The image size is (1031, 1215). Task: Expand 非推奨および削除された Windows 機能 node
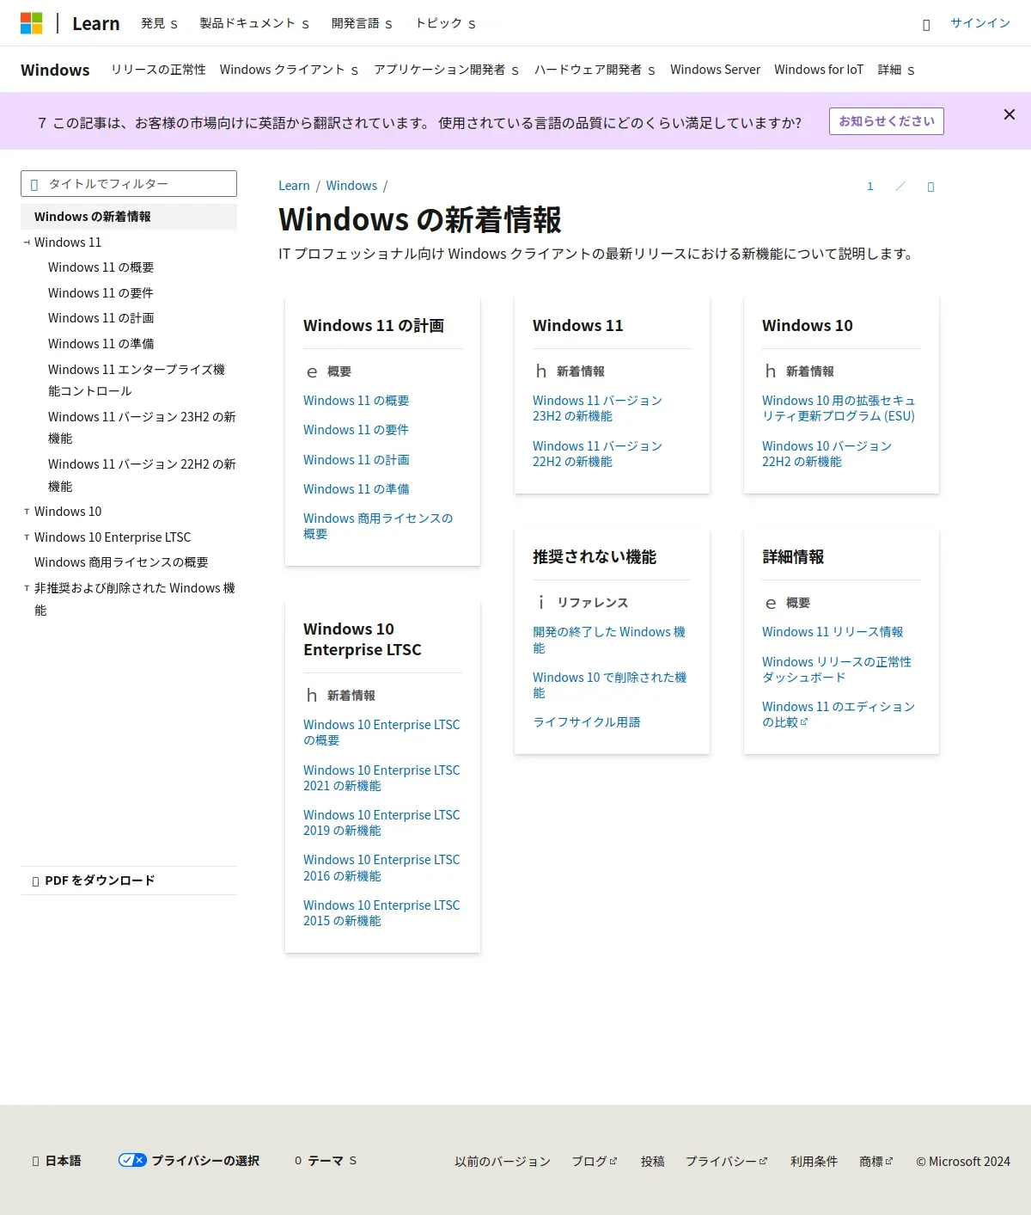pos(27,588)
